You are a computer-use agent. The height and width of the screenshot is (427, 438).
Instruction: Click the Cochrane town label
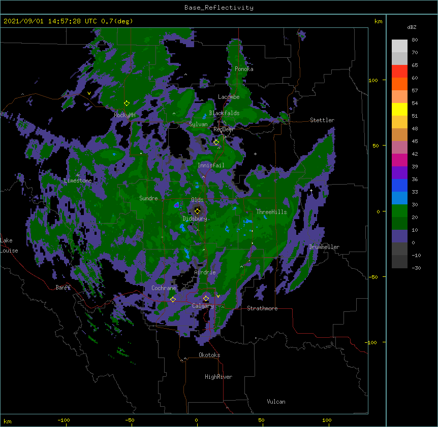(164, 288)
